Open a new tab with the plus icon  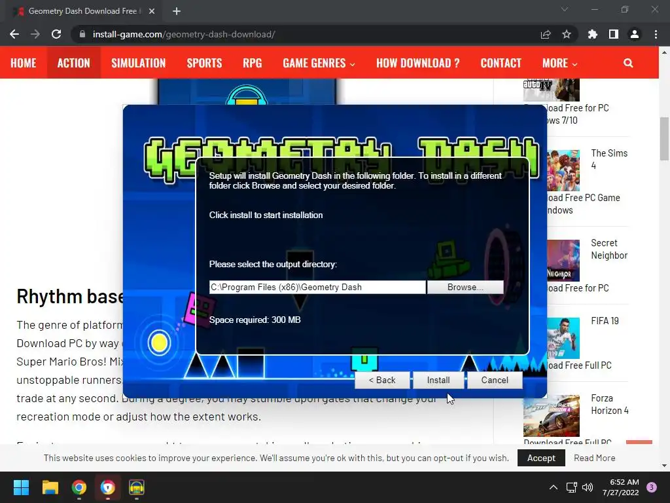click(177, 11)
